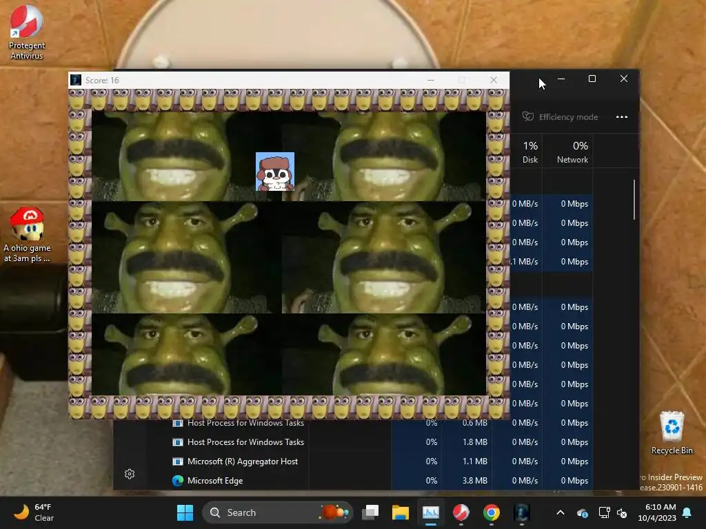Open the clock showing 6:10 AM
Image resolution: width=706 pixels, height=529 pixels.
tap(657, 512)
